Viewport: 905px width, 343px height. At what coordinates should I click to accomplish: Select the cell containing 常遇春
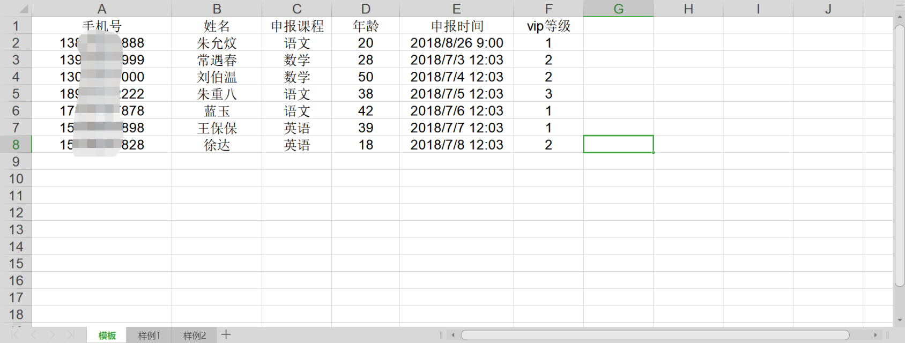pyautogui.click(x=217, y=60)
